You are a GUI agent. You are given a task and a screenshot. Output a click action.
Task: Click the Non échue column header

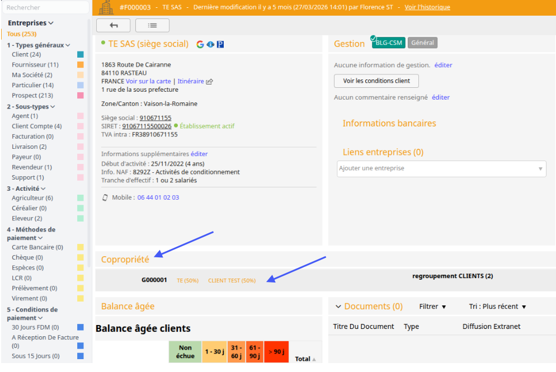185,352
